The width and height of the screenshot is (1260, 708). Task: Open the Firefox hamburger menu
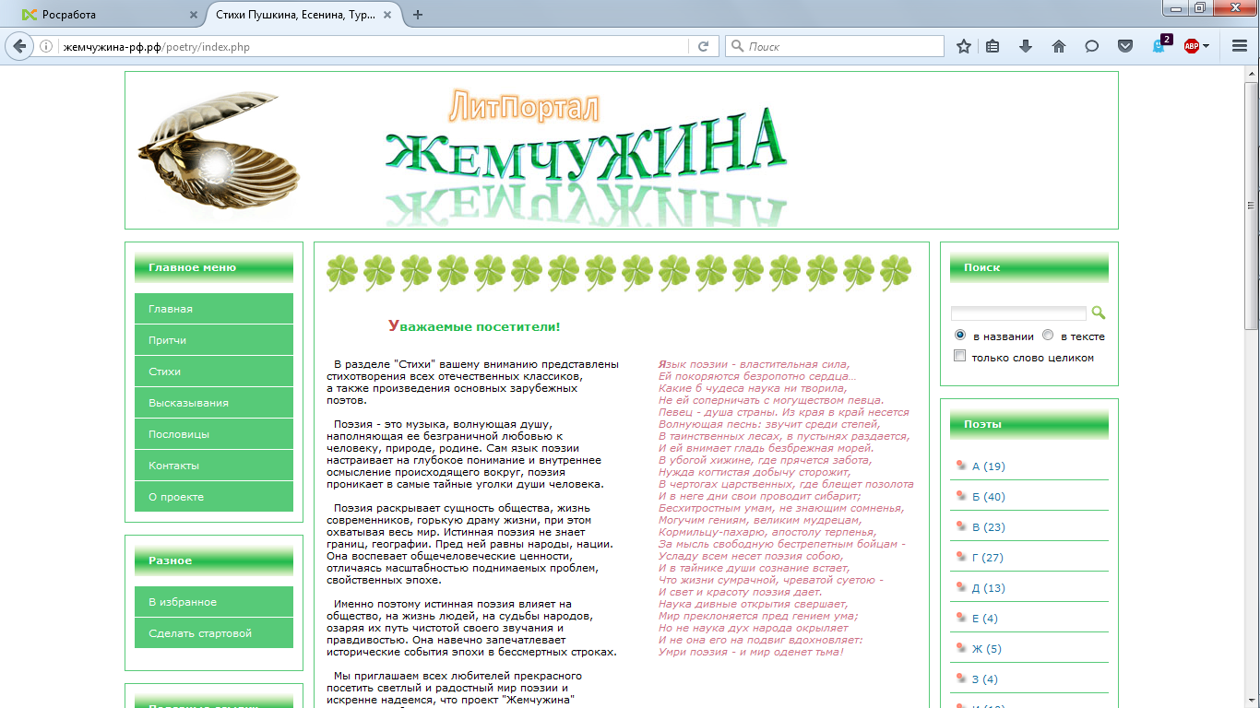pyautogui.click(x=1240, y=46)
